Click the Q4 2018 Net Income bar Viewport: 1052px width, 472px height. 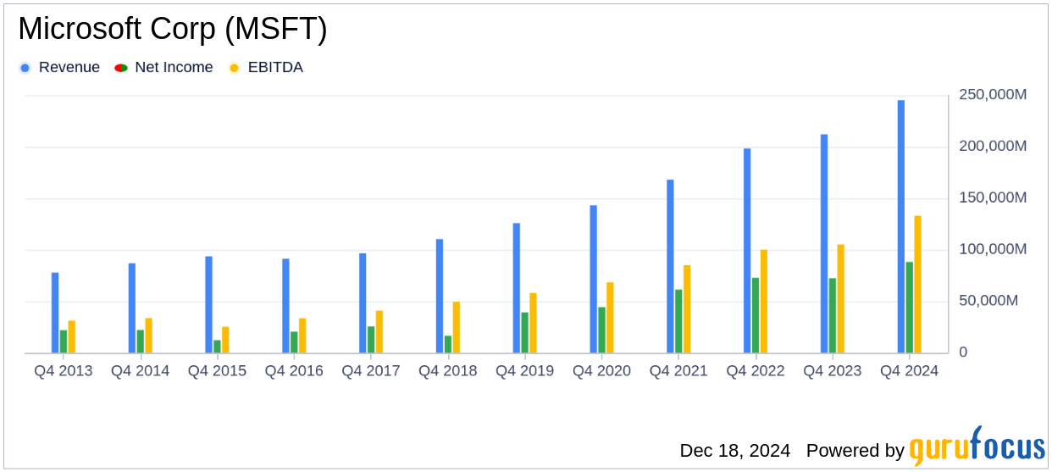448,345
